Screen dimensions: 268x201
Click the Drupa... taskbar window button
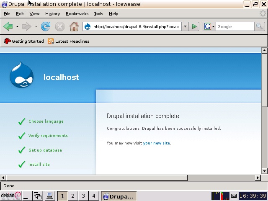pos(119,196)
